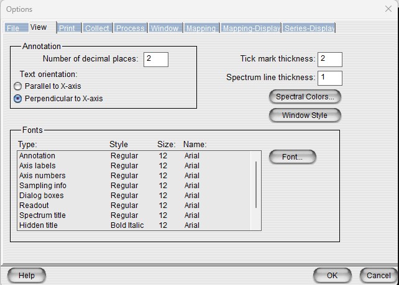Confirm settings with the OK button
The image size is (399, 285).
pos(332,275)
